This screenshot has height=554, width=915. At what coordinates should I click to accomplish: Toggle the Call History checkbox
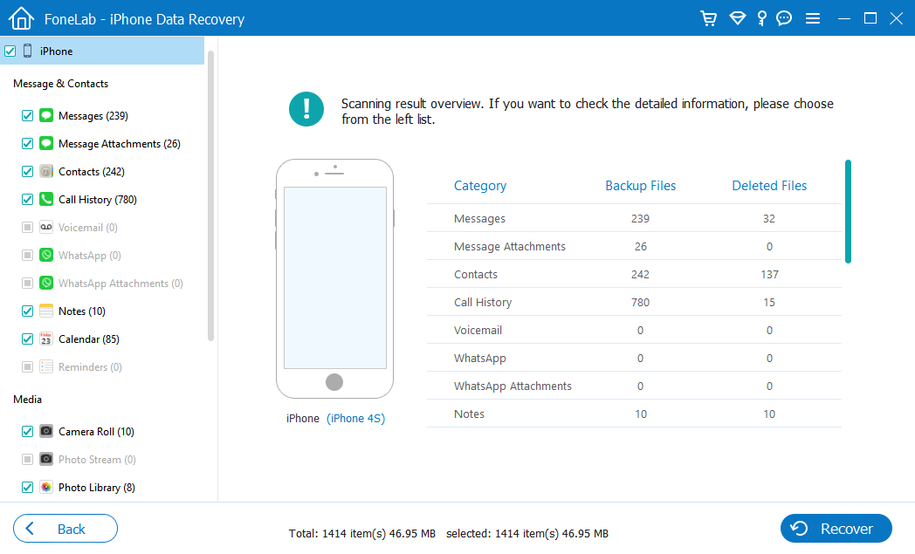pyautogui.click(x=27, y=200)
